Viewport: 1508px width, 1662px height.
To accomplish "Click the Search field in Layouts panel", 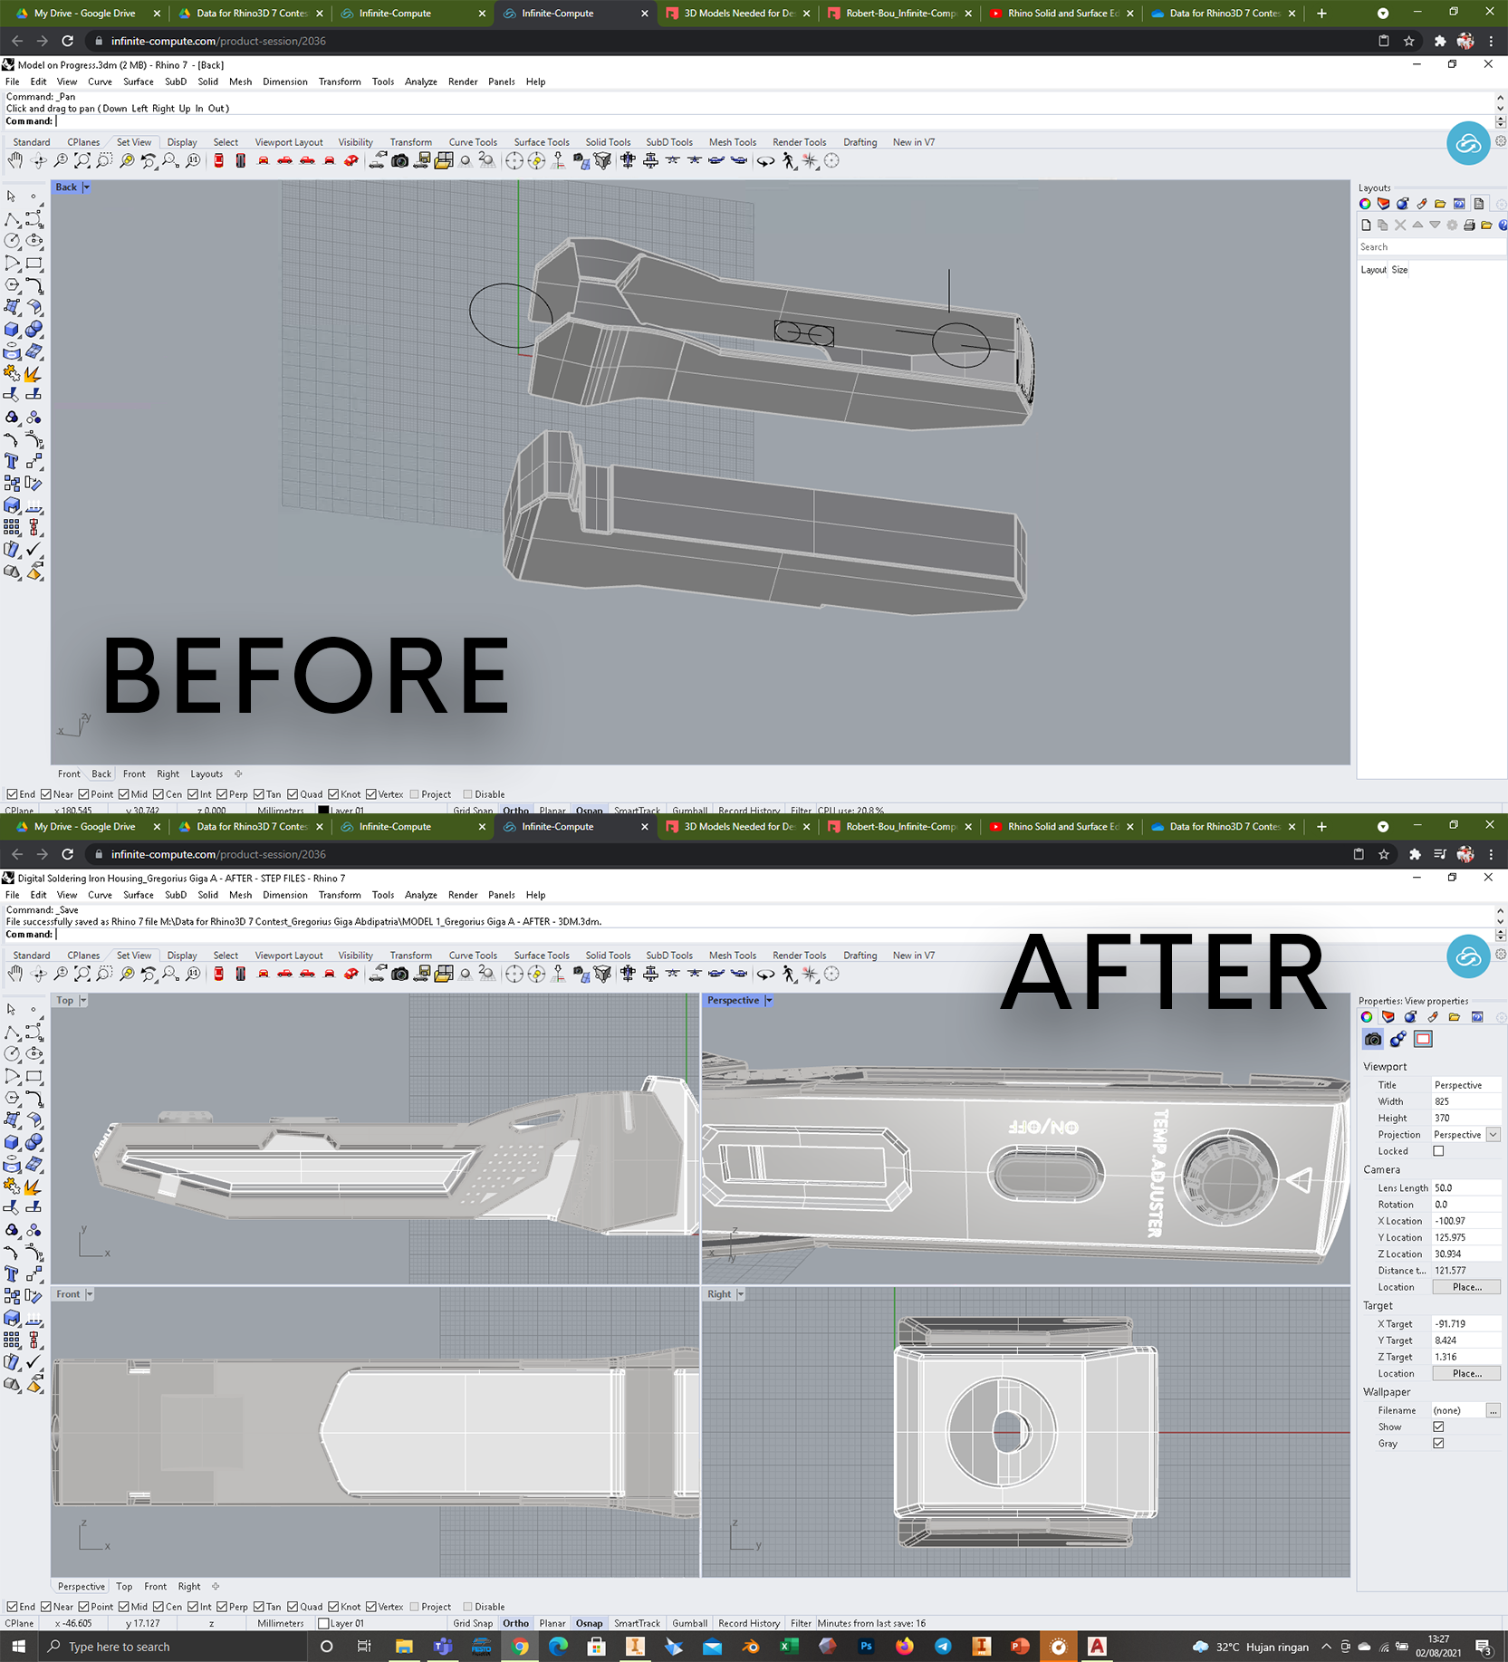I will point(1429,247).
